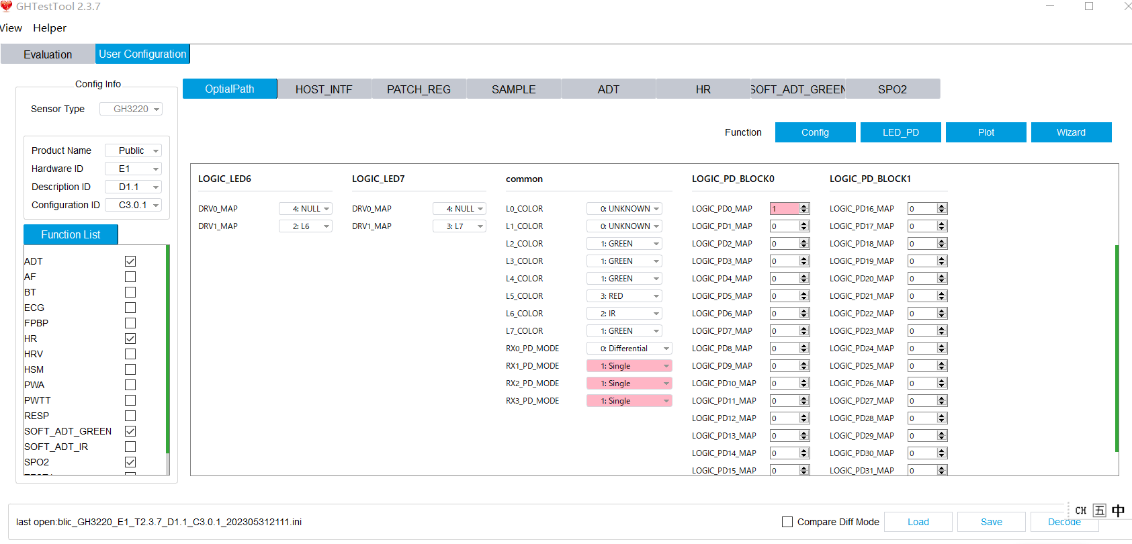The image size is (1132, 544).
Task: Decrement the LOGIC_PD16_MAP value with down arrow
Action: click(x=942, y=212)
